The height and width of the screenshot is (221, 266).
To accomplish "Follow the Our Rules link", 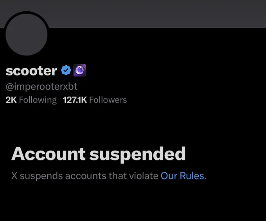I will pos(182,176).
